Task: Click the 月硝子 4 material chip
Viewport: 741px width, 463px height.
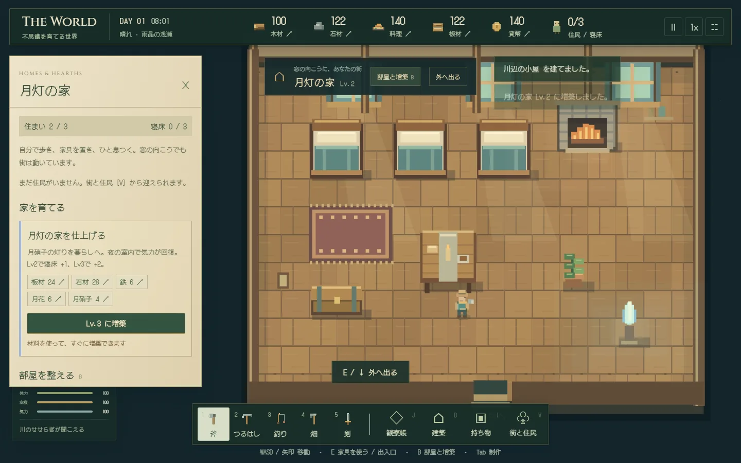Action: click(91, 299)
